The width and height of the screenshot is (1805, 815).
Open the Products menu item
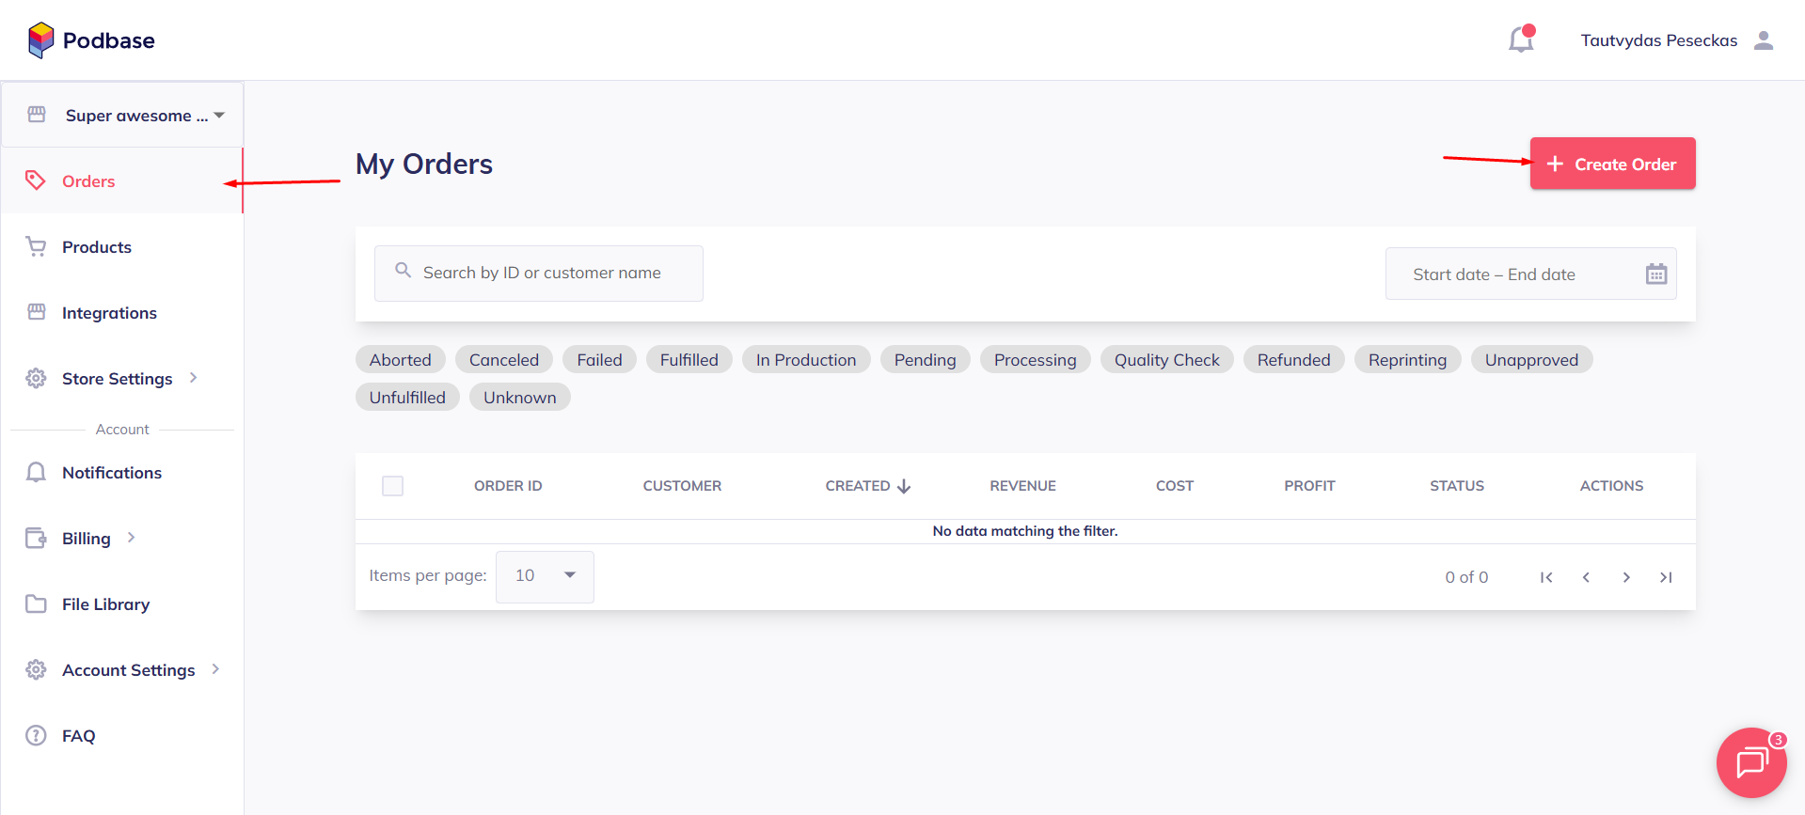pyautogui.click(x=96, y=247)
